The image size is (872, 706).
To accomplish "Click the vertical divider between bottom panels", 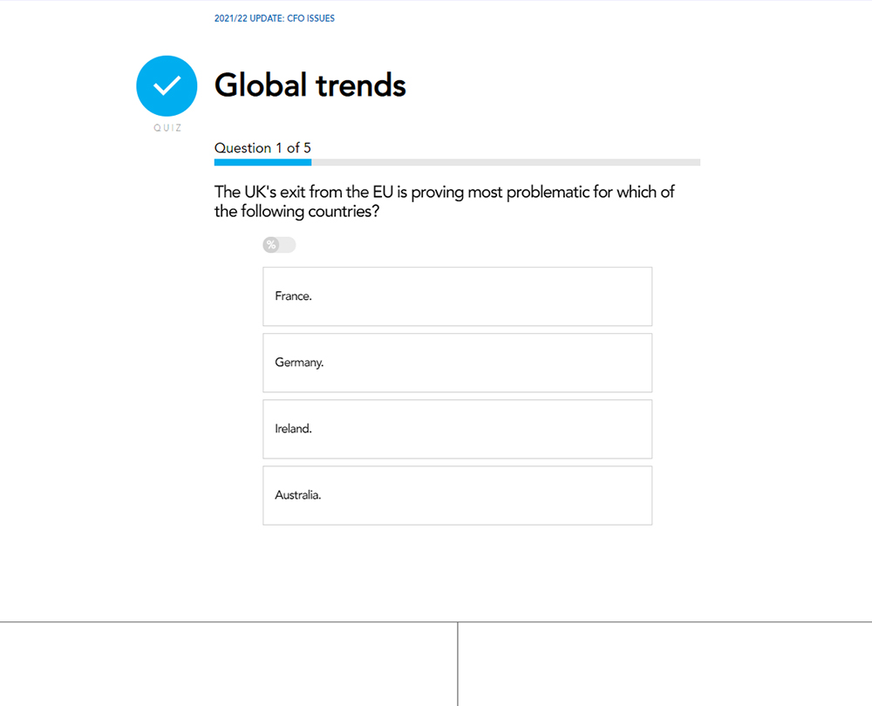I will tap(458, 664).
